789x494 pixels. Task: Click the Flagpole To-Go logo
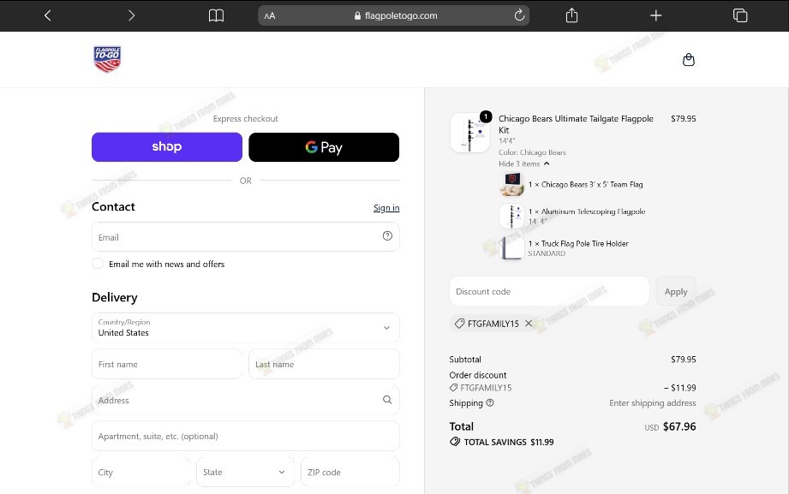click(x=107, y=59)
